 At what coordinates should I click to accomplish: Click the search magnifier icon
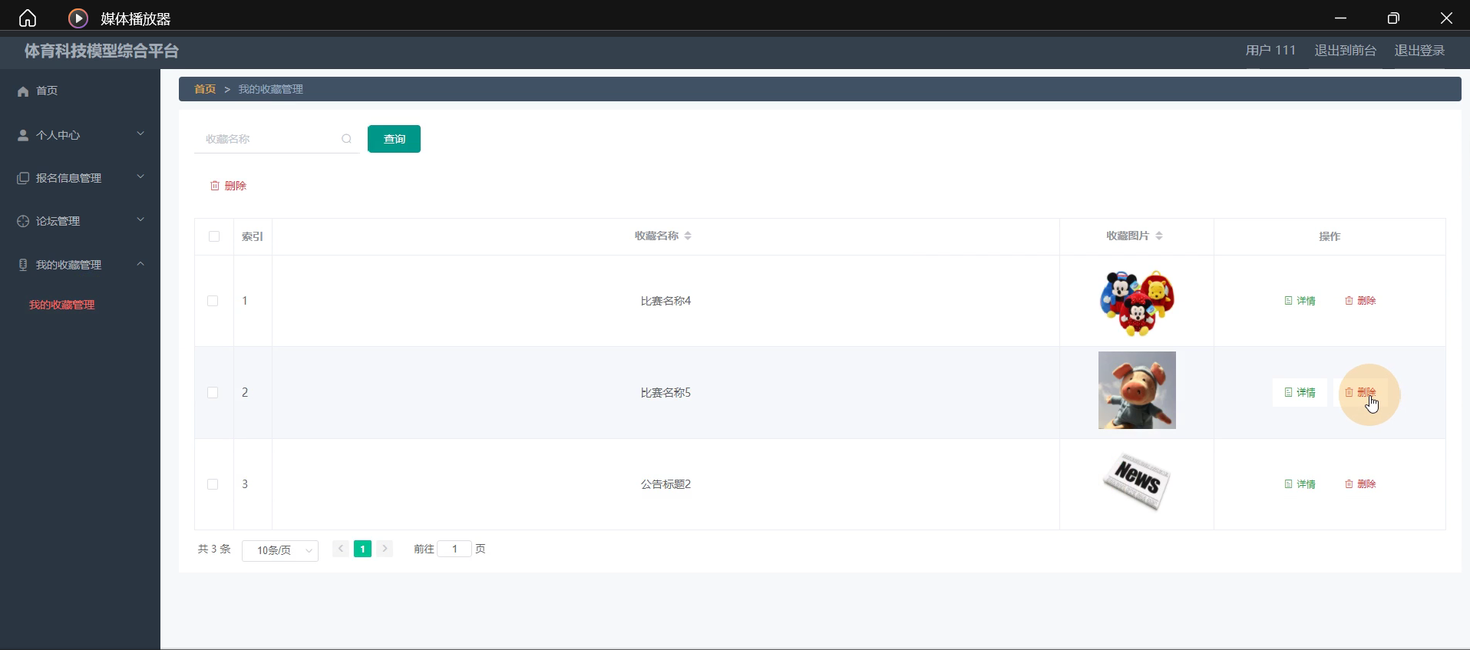pyautogui.click(x=347, y=139)
